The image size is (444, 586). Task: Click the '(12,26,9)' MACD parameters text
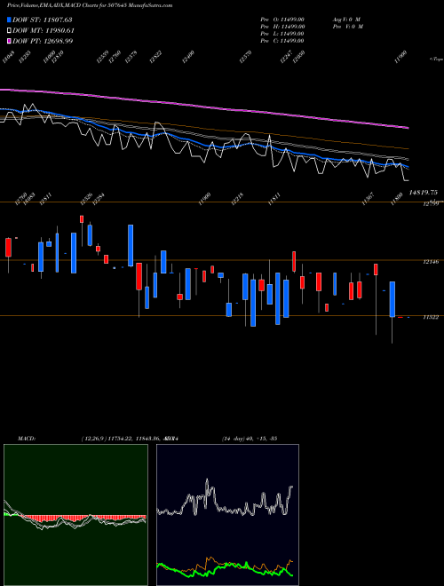click(94, 439)
